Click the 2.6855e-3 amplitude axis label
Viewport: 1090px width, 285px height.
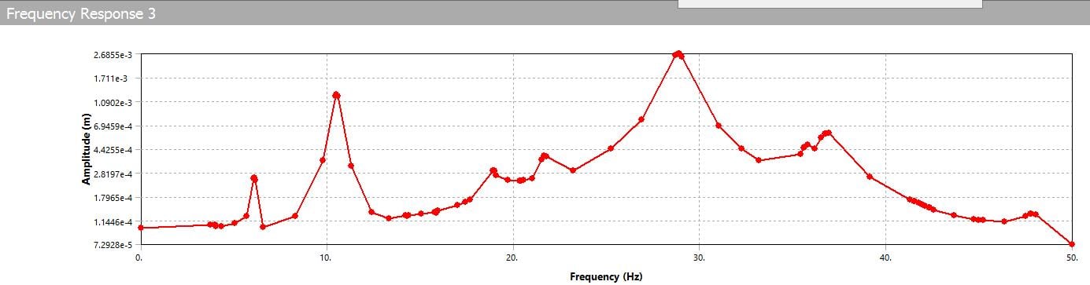tap(113, 55)
